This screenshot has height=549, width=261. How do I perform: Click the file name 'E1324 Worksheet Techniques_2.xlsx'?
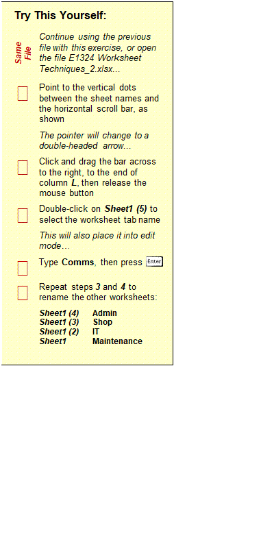coord(91,63)
